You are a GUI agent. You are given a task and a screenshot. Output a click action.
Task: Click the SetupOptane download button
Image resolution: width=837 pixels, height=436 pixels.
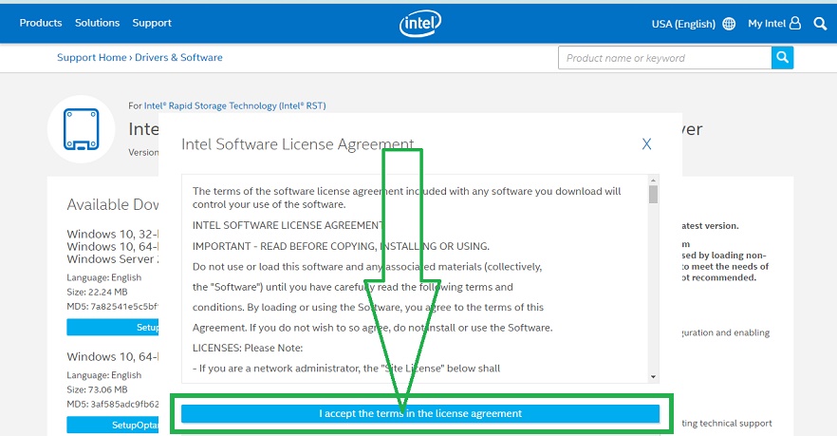pos(113,425)
